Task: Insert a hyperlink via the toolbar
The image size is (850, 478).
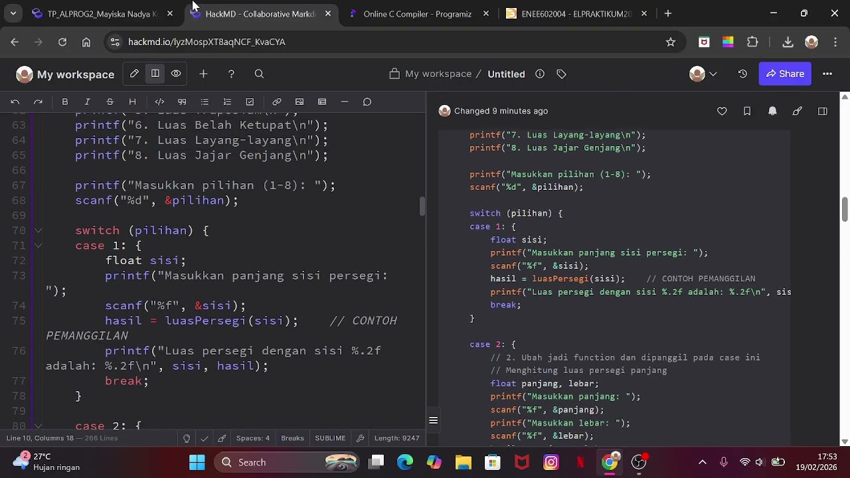Action: (277, 102)
